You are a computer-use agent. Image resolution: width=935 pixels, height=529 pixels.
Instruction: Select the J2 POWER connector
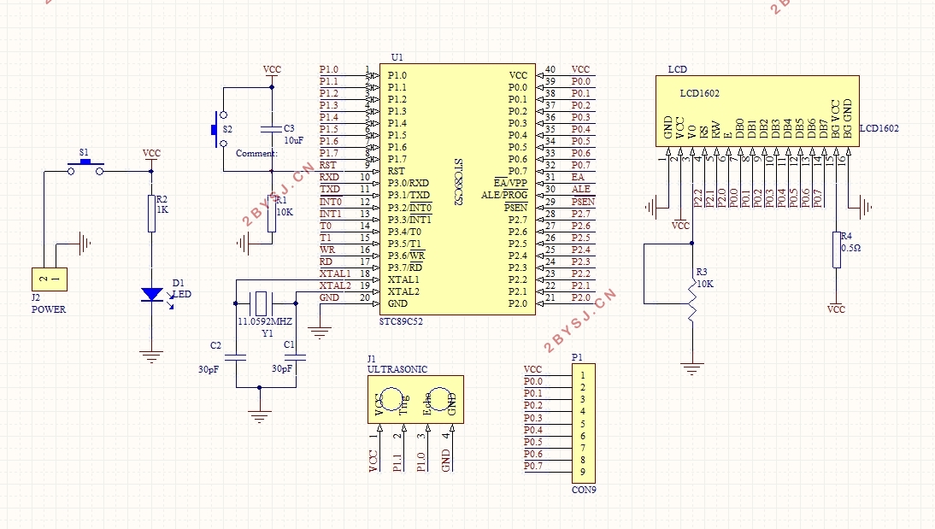pos(49,279)
